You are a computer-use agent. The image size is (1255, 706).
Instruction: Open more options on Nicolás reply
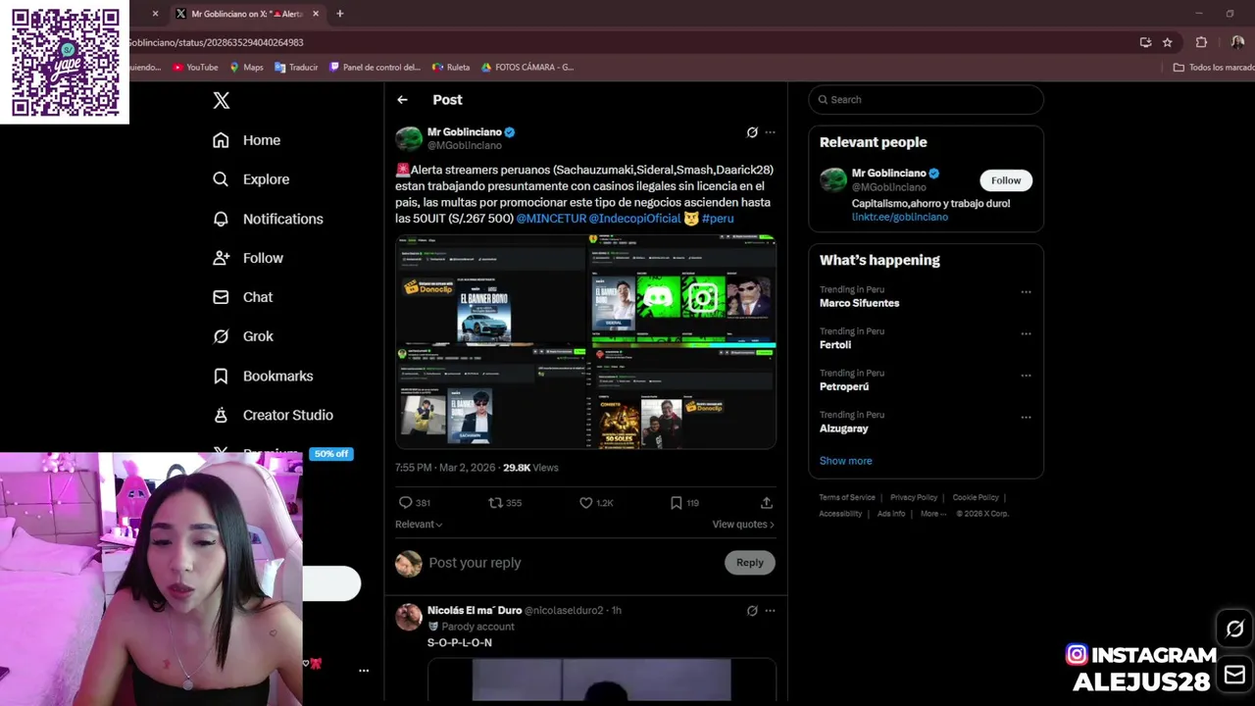pos(770,611)
